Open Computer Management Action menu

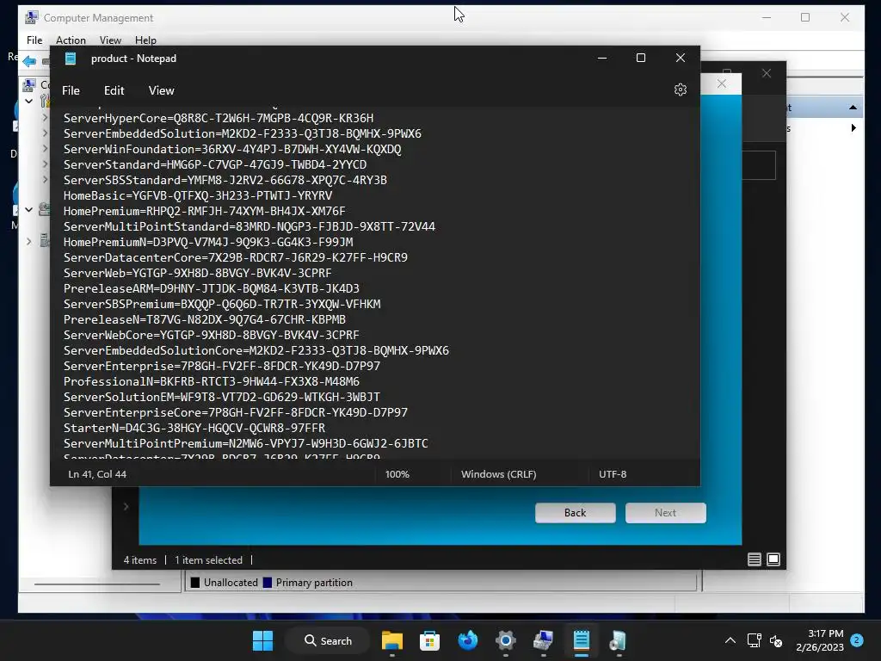point(71,40)
